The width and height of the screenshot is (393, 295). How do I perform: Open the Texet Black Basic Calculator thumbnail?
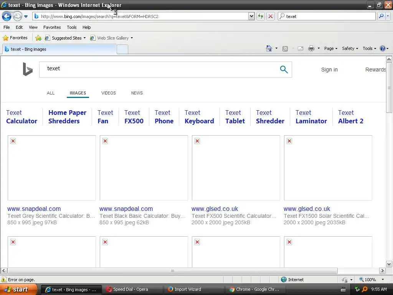144,168
